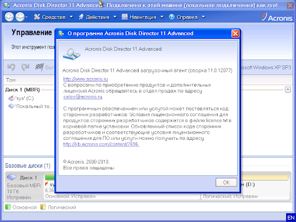
Task: Expand the Навигация dropdown arrow
Action: 162,17
